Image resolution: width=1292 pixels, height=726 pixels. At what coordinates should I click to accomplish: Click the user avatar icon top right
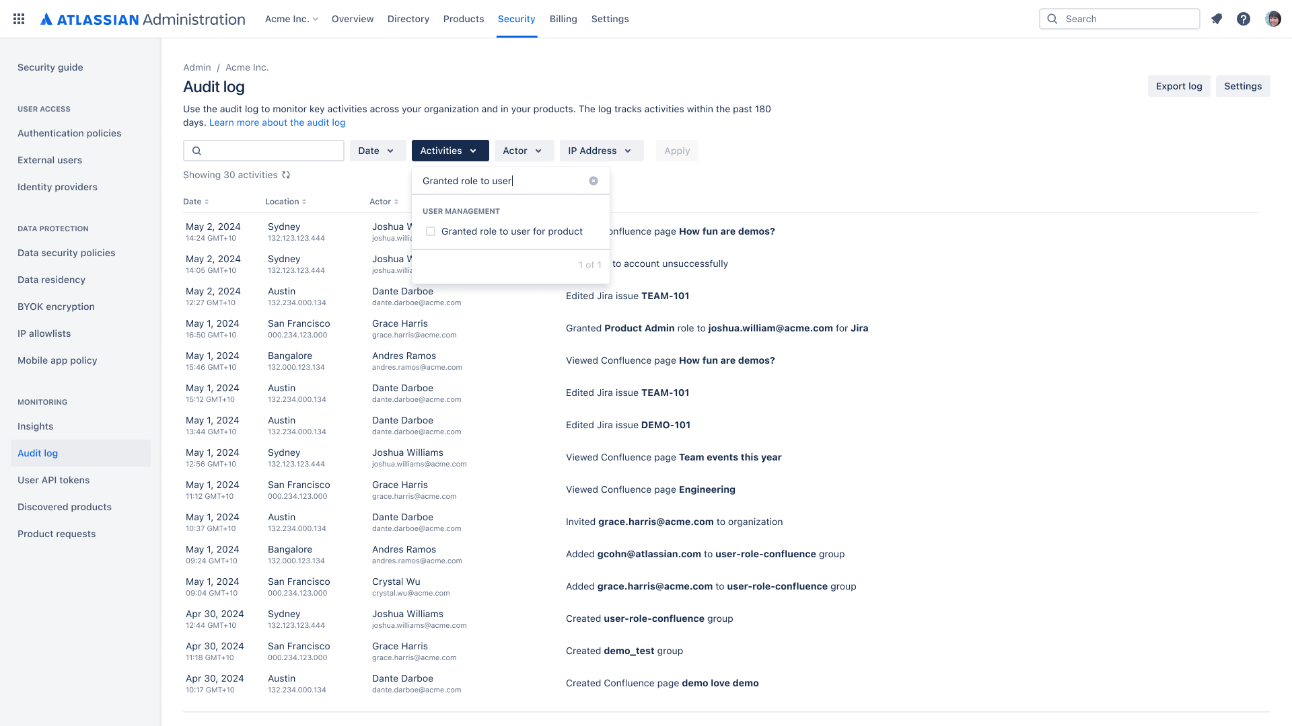[x=1273, y=19]
